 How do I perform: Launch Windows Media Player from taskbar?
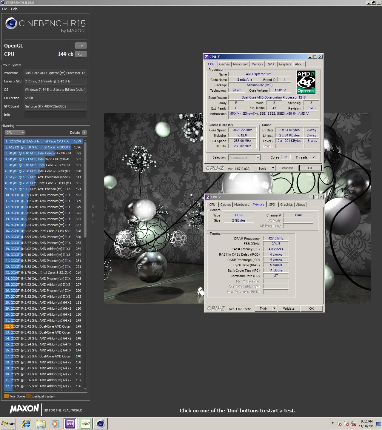point(55,424)
